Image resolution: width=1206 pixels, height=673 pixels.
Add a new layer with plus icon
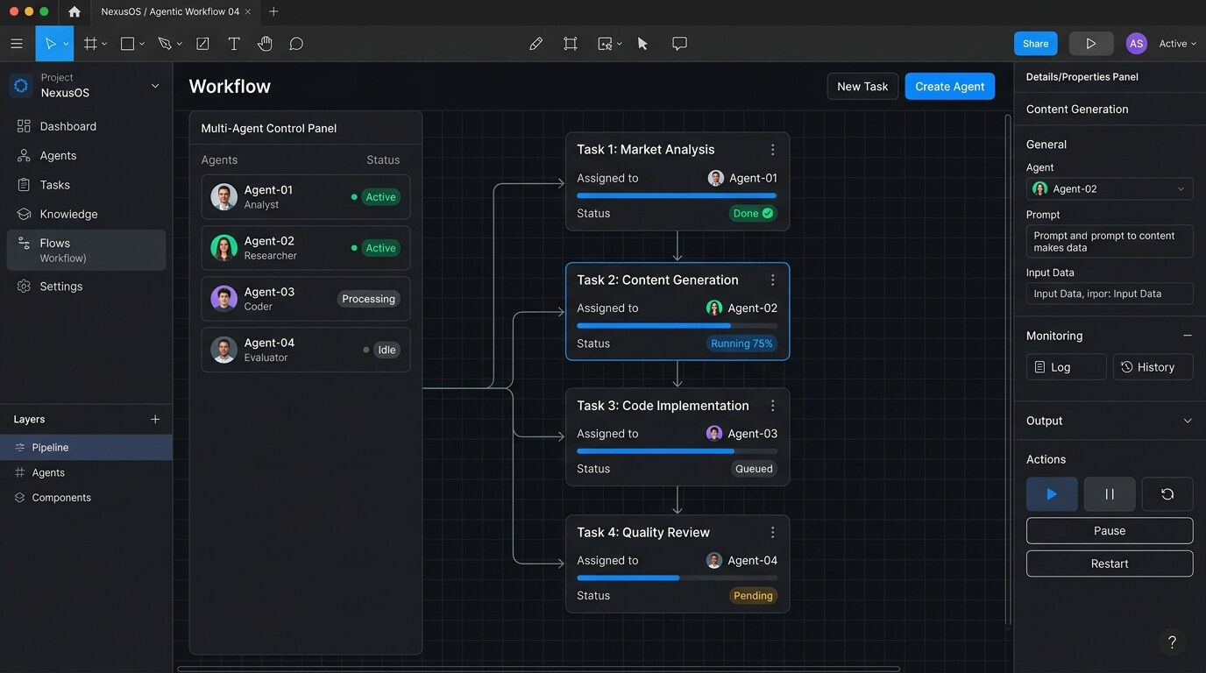coord(155,419)
